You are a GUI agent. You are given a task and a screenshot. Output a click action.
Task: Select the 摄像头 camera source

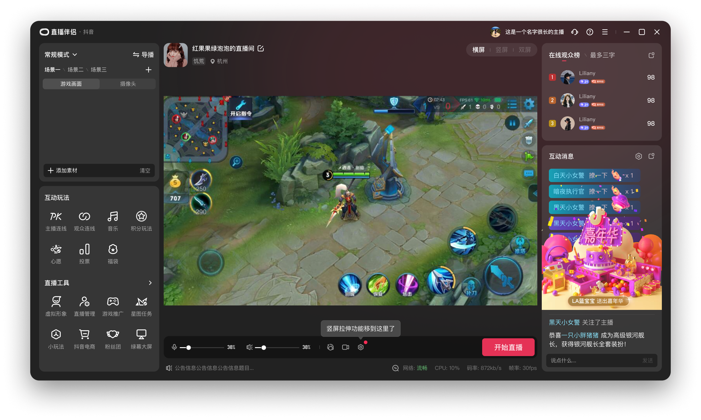128,84
